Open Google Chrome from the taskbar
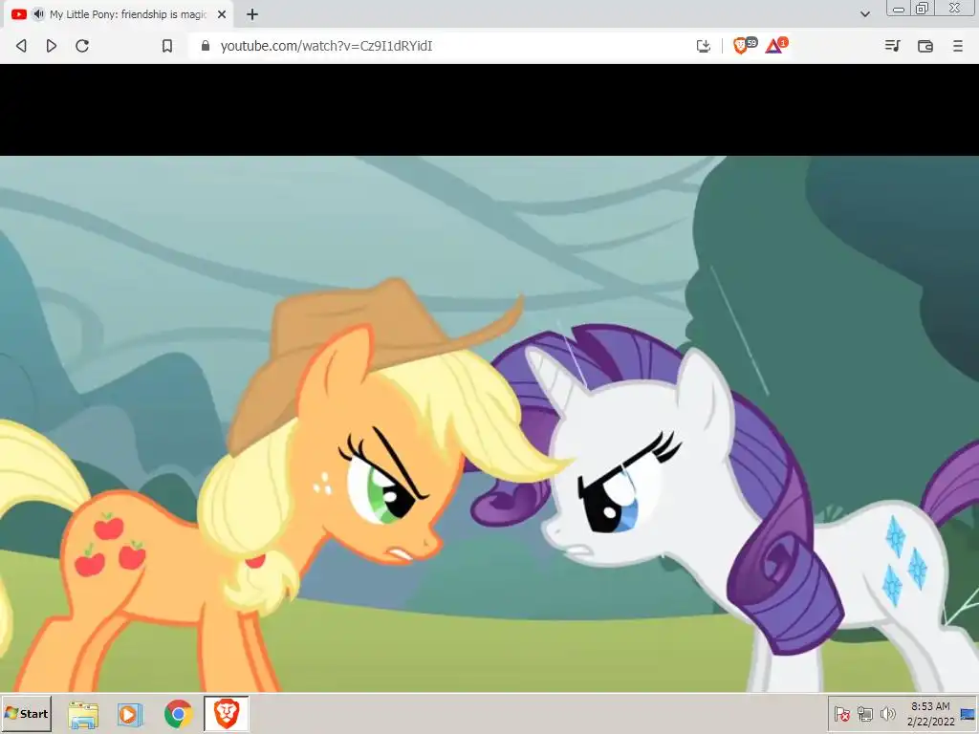Screen dimensions: 979x734 (x=178, y=714)
